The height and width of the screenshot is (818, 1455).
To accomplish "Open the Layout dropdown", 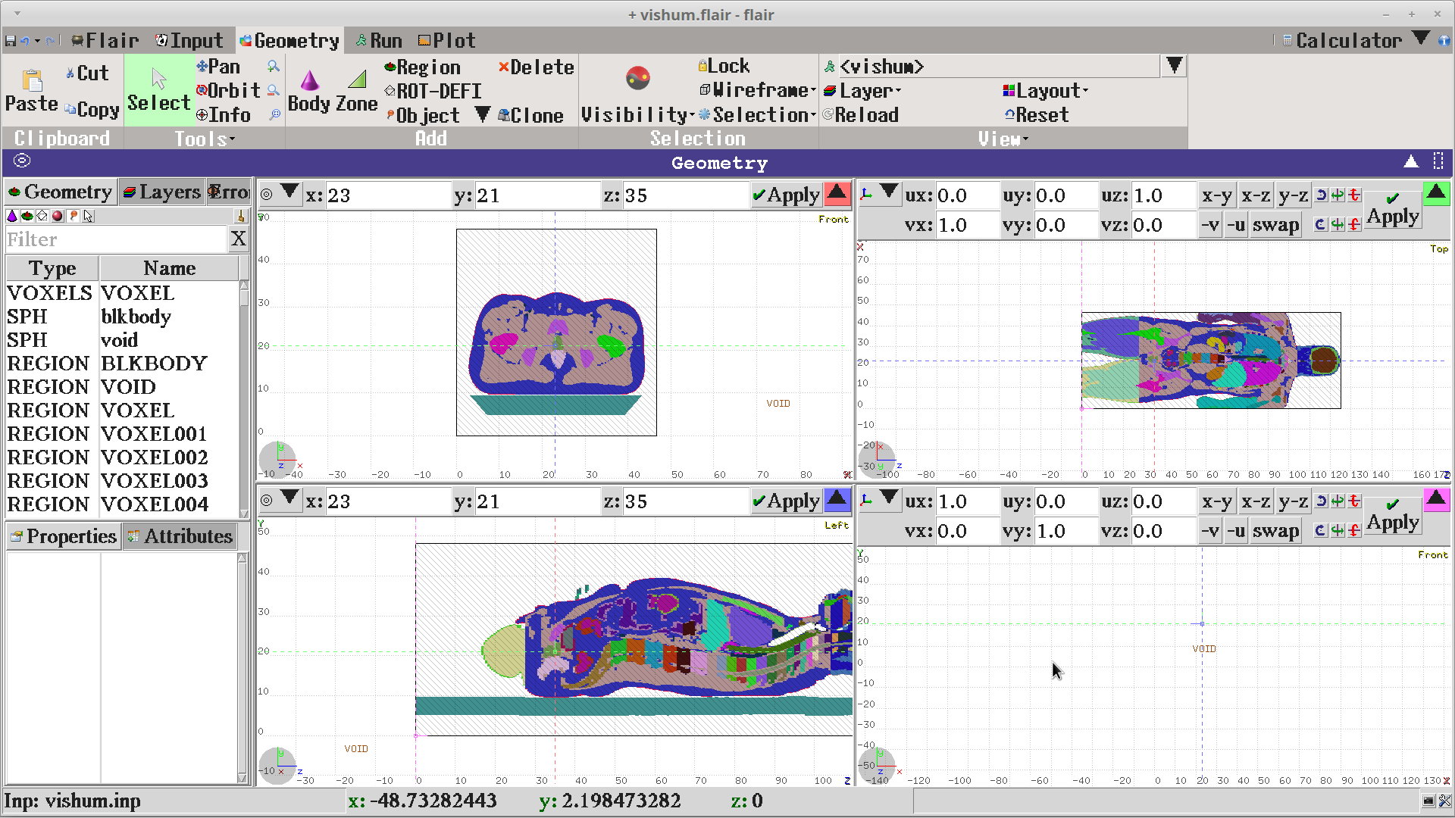I will coord(1046,91).
